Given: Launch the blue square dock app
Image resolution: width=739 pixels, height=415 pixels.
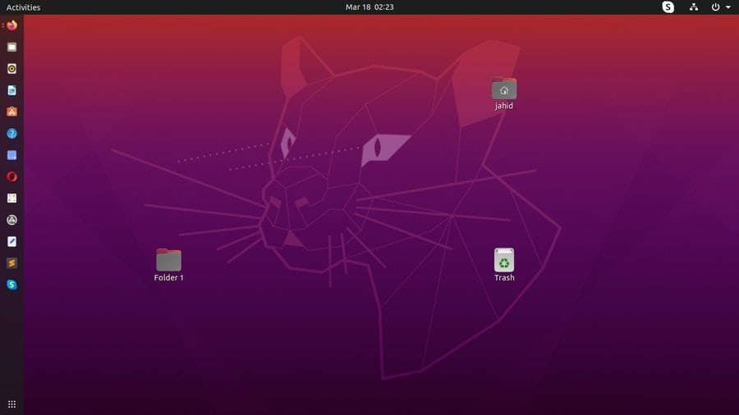Looking at the screenshot, I should [x=11, y=155].
